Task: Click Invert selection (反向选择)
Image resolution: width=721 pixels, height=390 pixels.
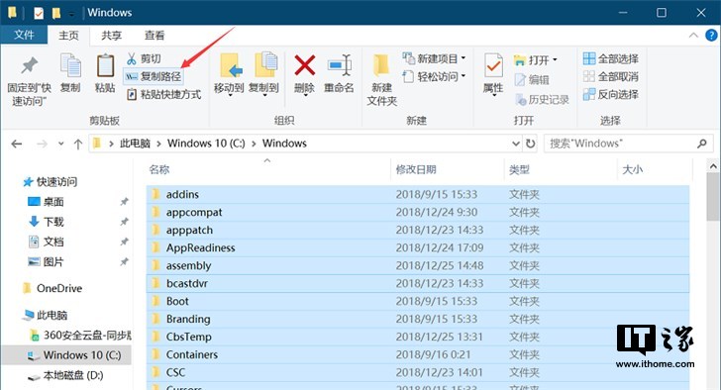Action: 611,95
